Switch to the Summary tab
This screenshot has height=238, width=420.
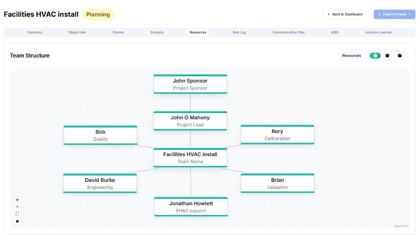[34, 32]
